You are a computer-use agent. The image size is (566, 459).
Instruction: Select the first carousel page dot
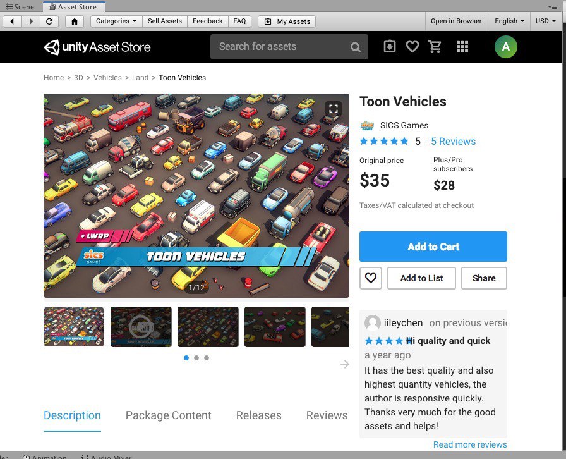coord(186,358)
